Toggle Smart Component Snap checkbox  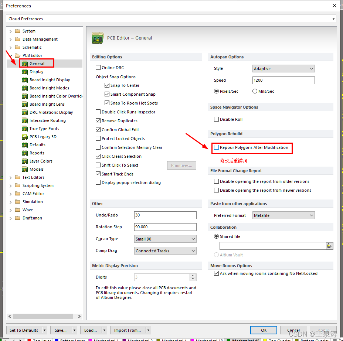click(x=107, y=94)
